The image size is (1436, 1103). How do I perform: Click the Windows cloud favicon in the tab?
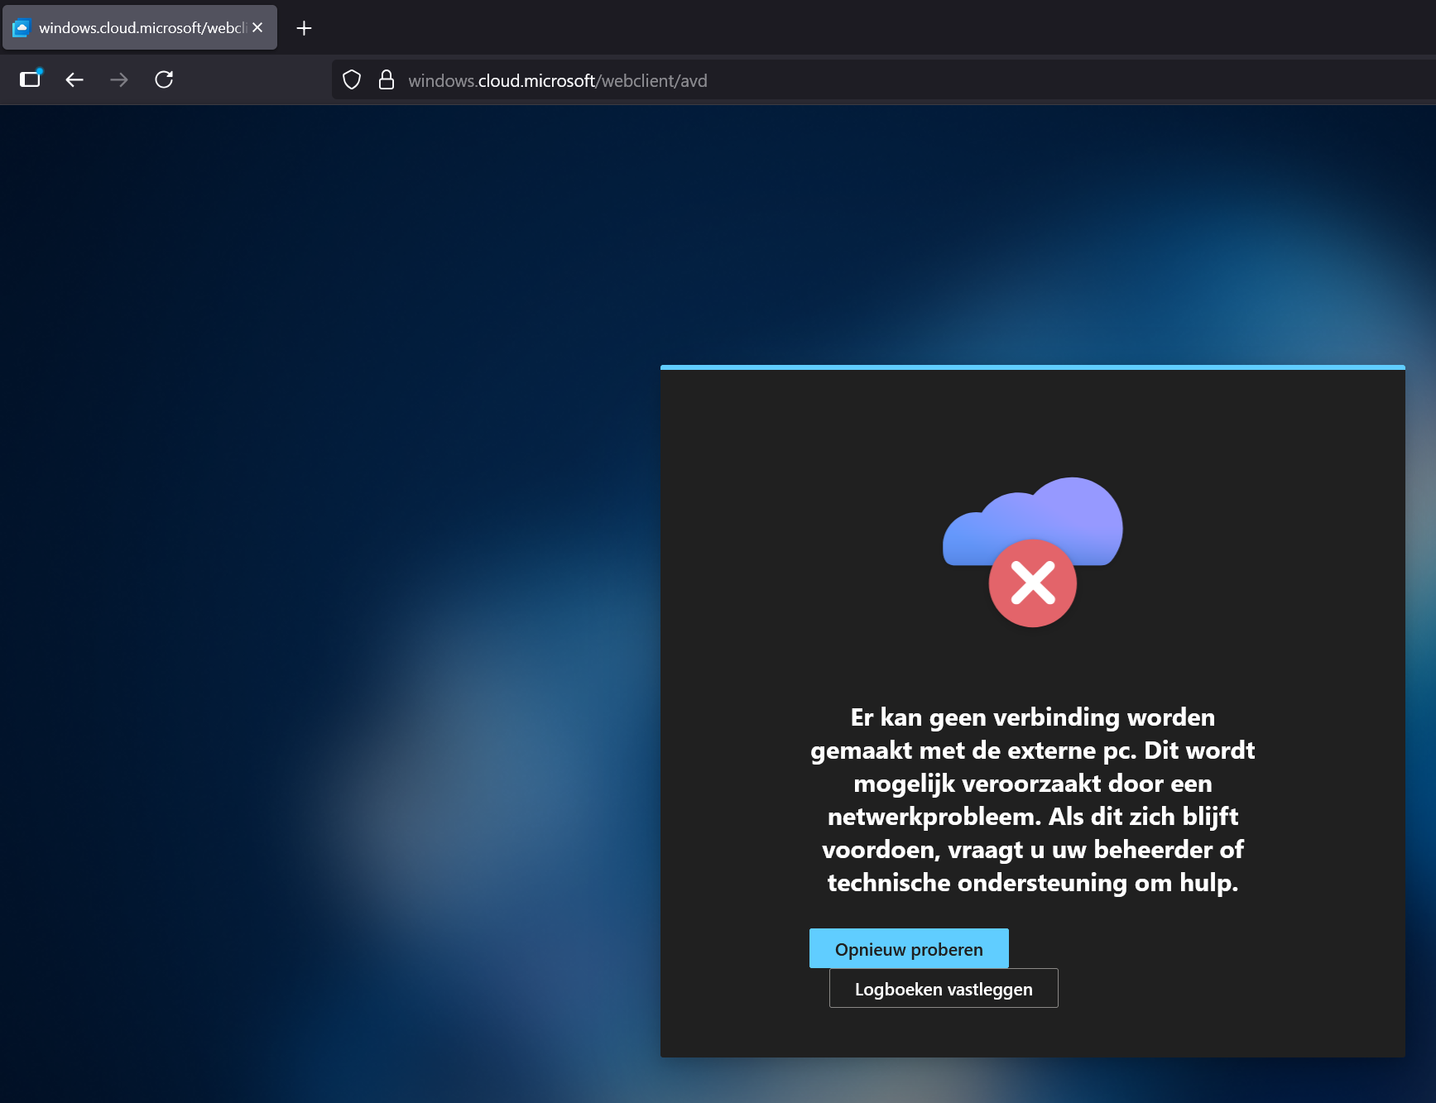[22, 28]
